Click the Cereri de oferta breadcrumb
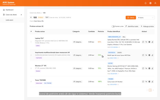This screenshot has width=160, height=100. [x=35, y=13]
